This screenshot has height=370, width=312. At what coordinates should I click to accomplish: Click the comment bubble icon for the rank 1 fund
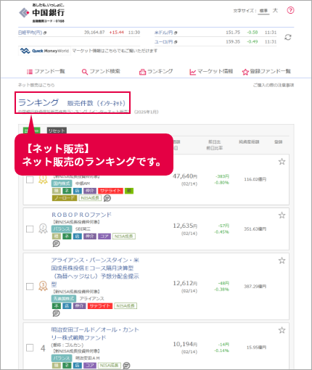coord(107,198)
